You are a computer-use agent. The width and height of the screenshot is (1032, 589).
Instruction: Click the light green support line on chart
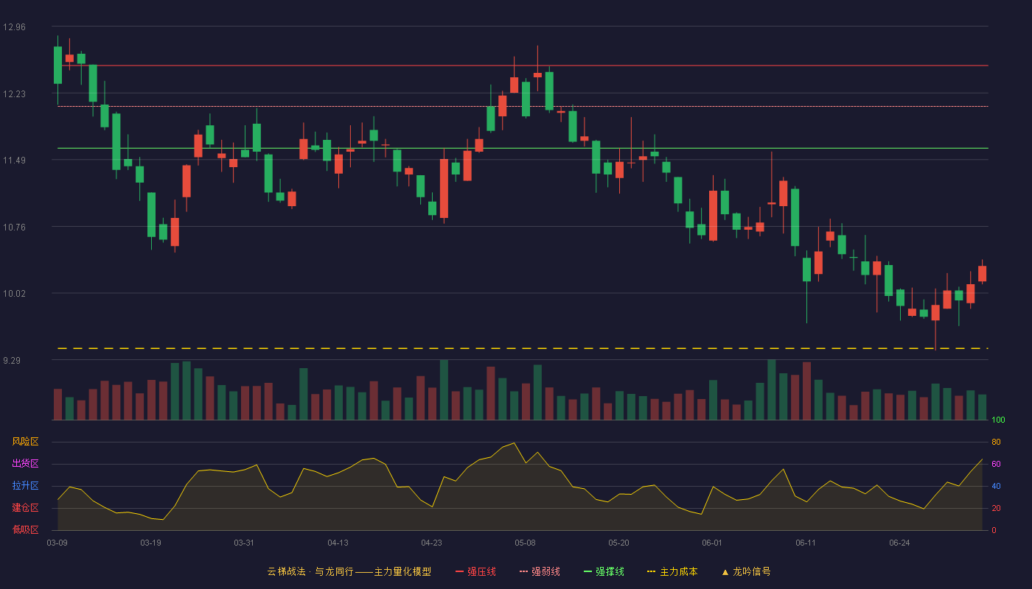[x=523, y=148]
